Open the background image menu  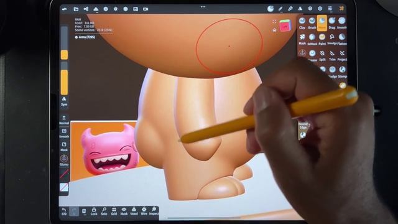(136, 9)
